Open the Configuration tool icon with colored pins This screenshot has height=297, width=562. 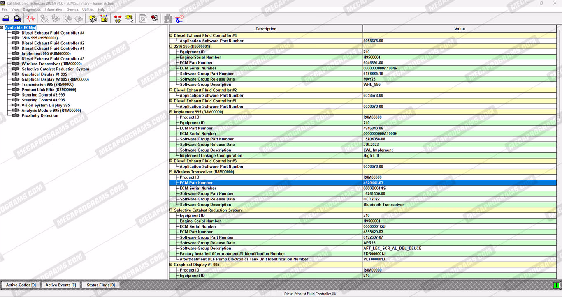(104, 18)
